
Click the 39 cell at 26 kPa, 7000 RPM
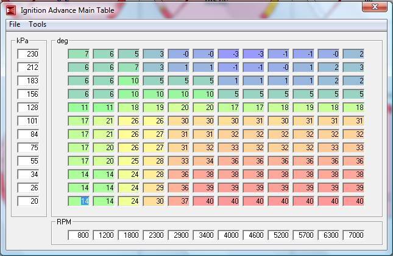click(353, 188)
